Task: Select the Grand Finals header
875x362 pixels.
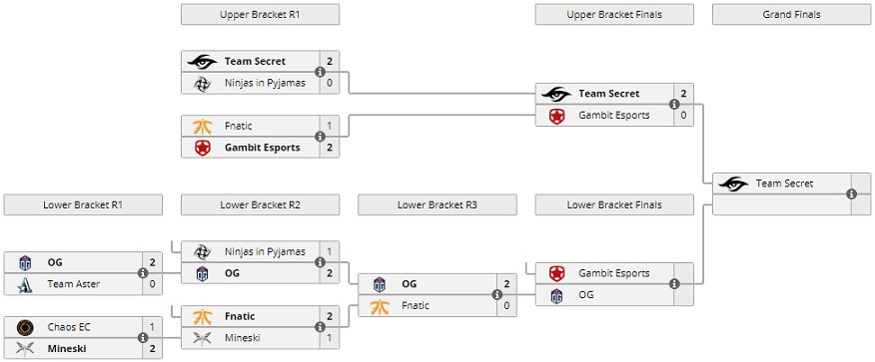Action: coord(791,15)
